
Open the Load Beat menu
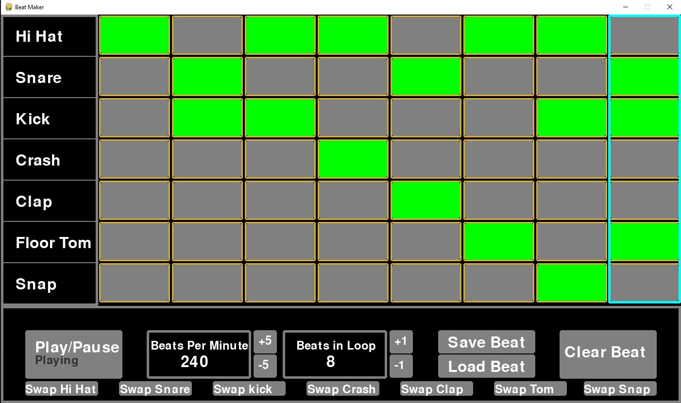coord(487,366)
